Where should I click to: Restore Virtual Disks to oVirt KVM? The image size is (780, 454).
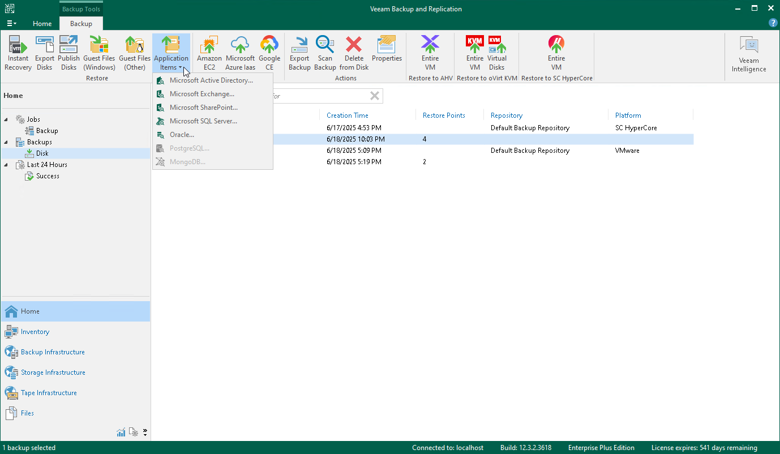[497, 53]
